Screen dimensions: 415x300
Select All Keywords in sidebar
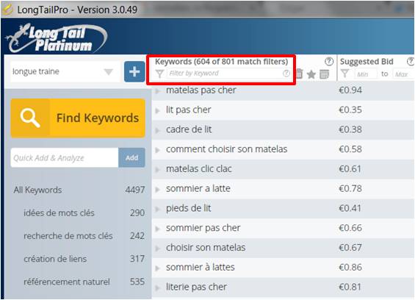(38, 190)
